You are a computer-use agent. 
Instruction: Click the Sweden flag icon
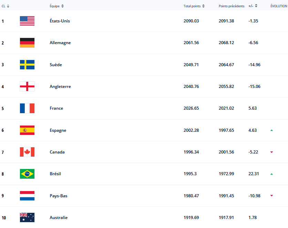27,65
